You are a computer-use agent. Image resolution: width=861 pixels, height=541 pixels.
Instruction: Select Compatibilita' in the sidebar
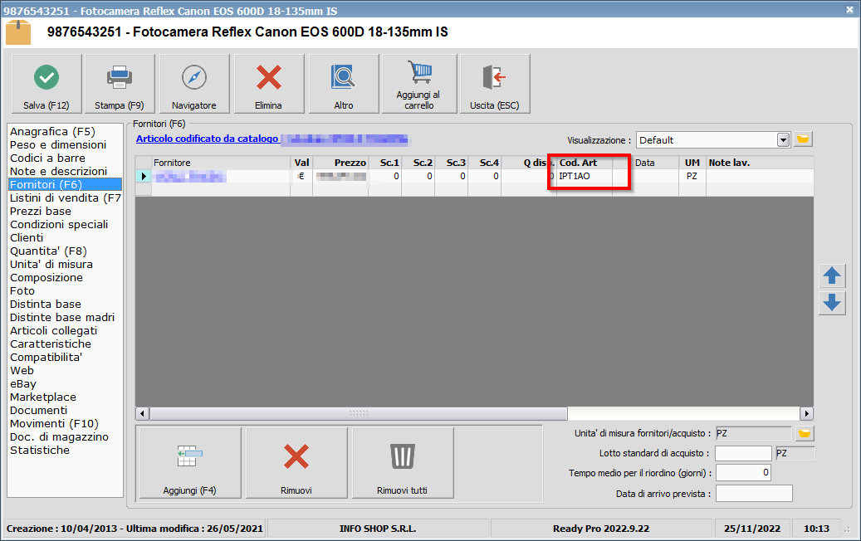click(46, 357)
